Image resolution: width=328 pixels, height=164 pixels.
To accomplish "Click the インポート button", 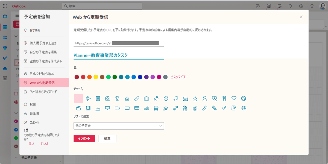I will coord(84,139).
